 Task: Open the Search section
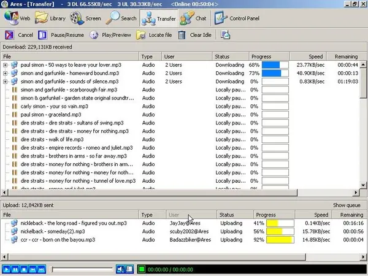coord(121,18)
